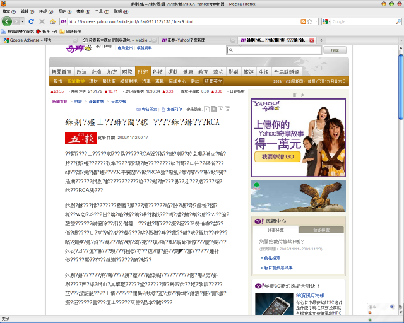The width and height of the screenshot is (404, 323).
Task: Click the 新聞首頁 breadcrumb link
Action: pos(59,102)
